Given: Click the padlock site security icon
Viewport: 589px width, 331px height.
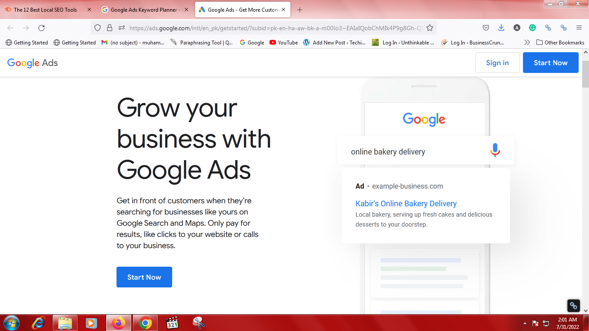Looking at the screenshot, I should (x=110, y=28).
